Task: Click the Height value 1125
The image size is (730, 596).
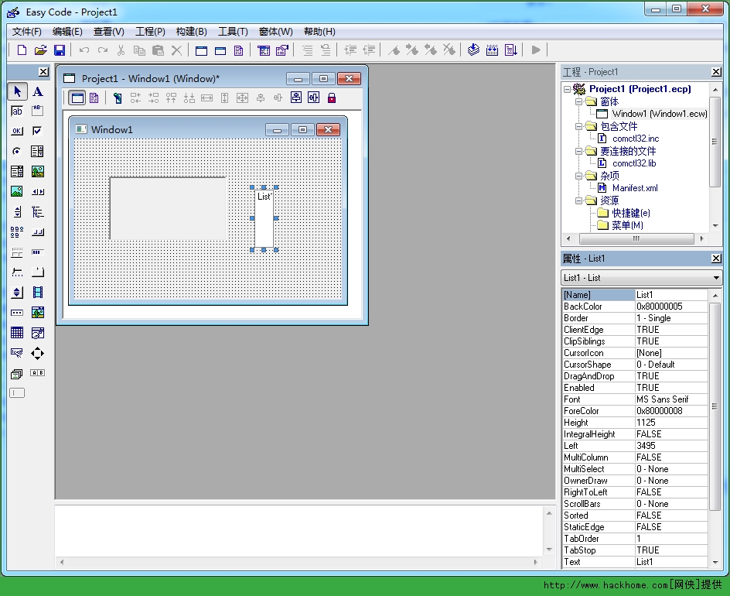Action: click(x=671, y=422)
